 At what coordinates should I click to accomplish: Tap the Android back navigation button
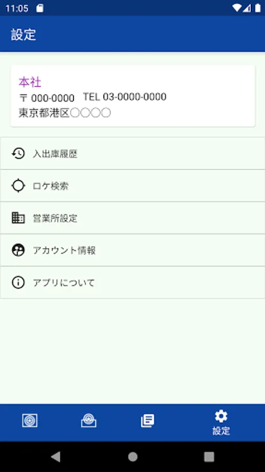click(56, 457)
